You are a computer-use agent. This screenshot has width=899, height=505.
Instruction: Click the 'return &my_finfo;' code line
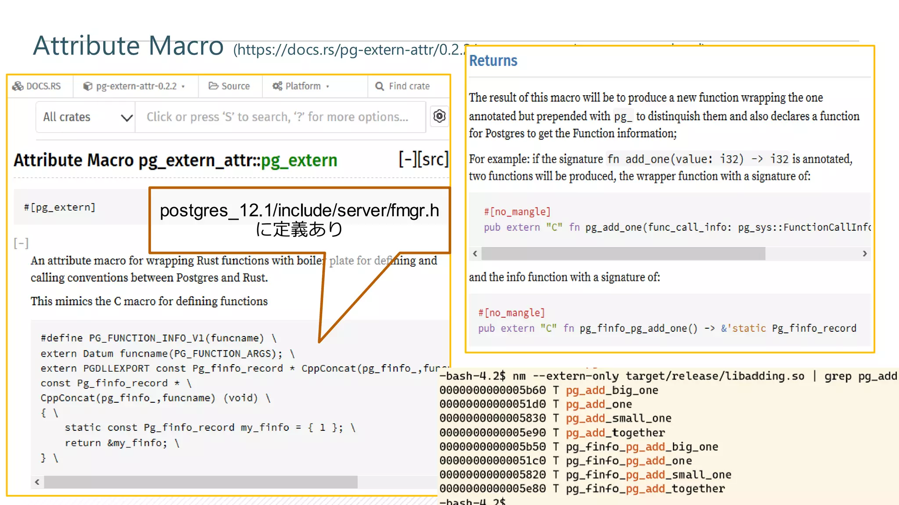click(x=122, y=443)
